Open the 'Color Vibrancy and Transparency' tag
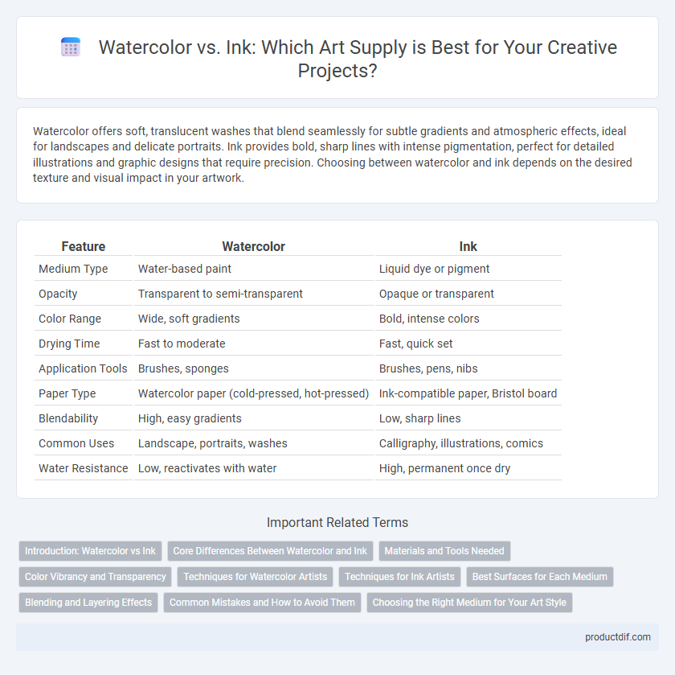The image size is (675, 675). pyautogui.click(x=95, y=577)
